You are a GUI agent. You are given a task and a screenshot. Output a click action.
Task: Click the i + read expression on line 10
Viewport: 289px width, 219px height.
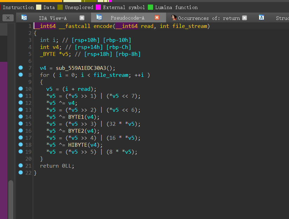[78, 89]
